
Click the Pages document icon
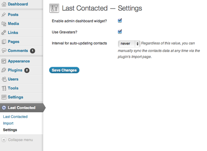click(4, 42)
